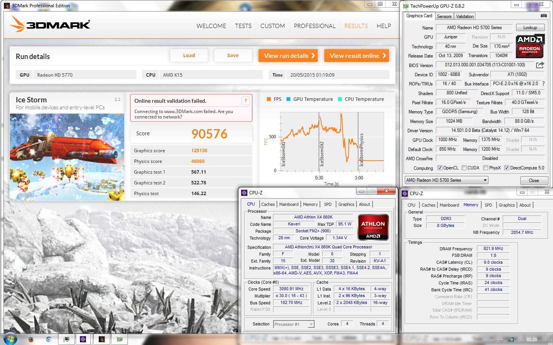Switch to CPU-Z via taskbar icon

[x=83, y=339]
